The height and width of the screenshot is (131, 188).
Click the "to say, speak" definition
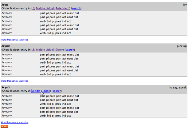178,88
